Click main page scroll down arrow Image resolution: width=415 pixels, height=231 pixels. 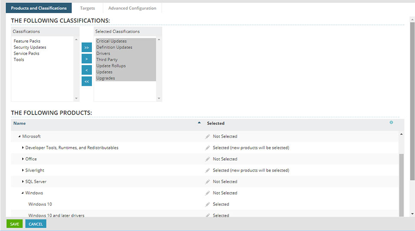[412, 214]
